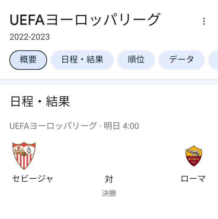The width and height of the screenshot is (218, 219).
Task: Click the UEFAヨーロッパリーグ page title
Action: pyautogui.click(x=85, y=19)
